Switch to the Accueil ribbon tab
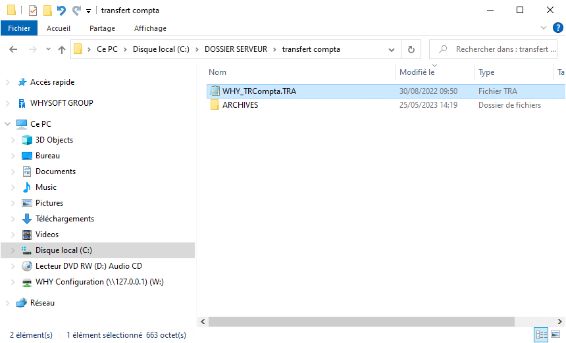Image resolution: width=566 pixels, height=343 pixels. coord(59,28)
